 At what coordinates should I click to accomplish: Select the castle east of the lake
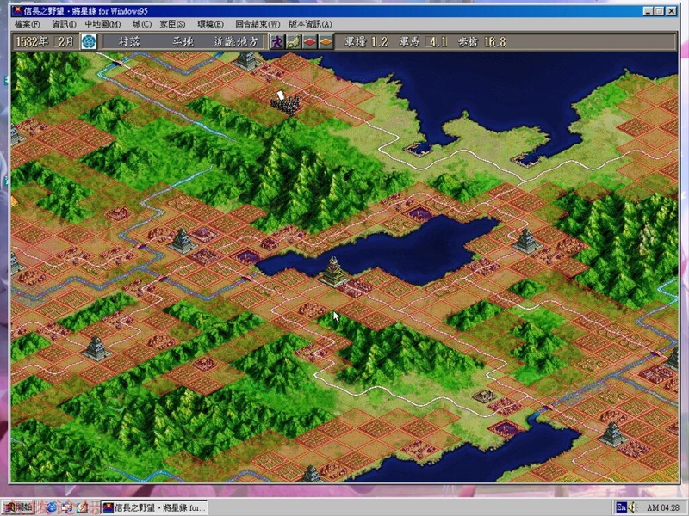pyautogui.click(x=526, y=241)
